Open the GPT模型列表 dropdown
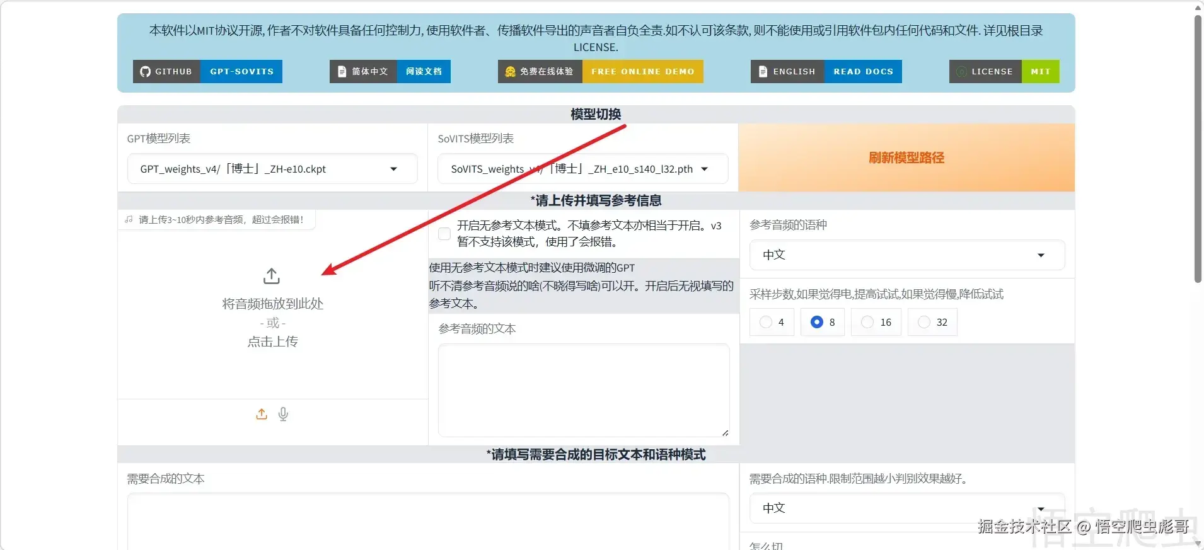 (272, 169)
